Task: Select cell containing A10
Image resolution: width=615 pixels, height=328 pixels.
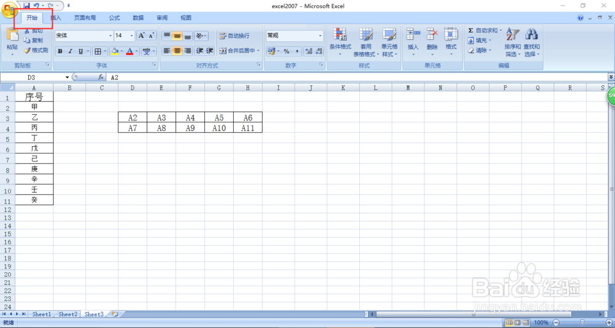Action: [219, 128]
